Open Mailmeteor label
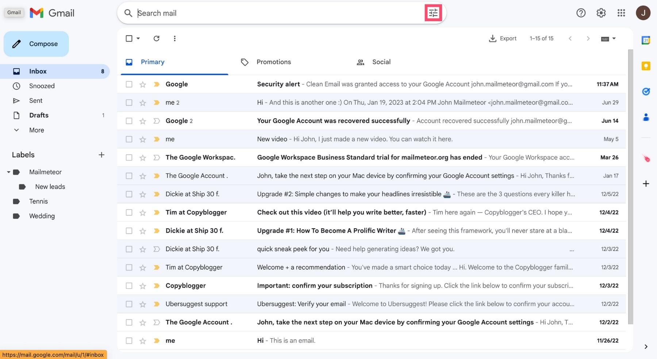The image size is (657, 359). point(45,172)
